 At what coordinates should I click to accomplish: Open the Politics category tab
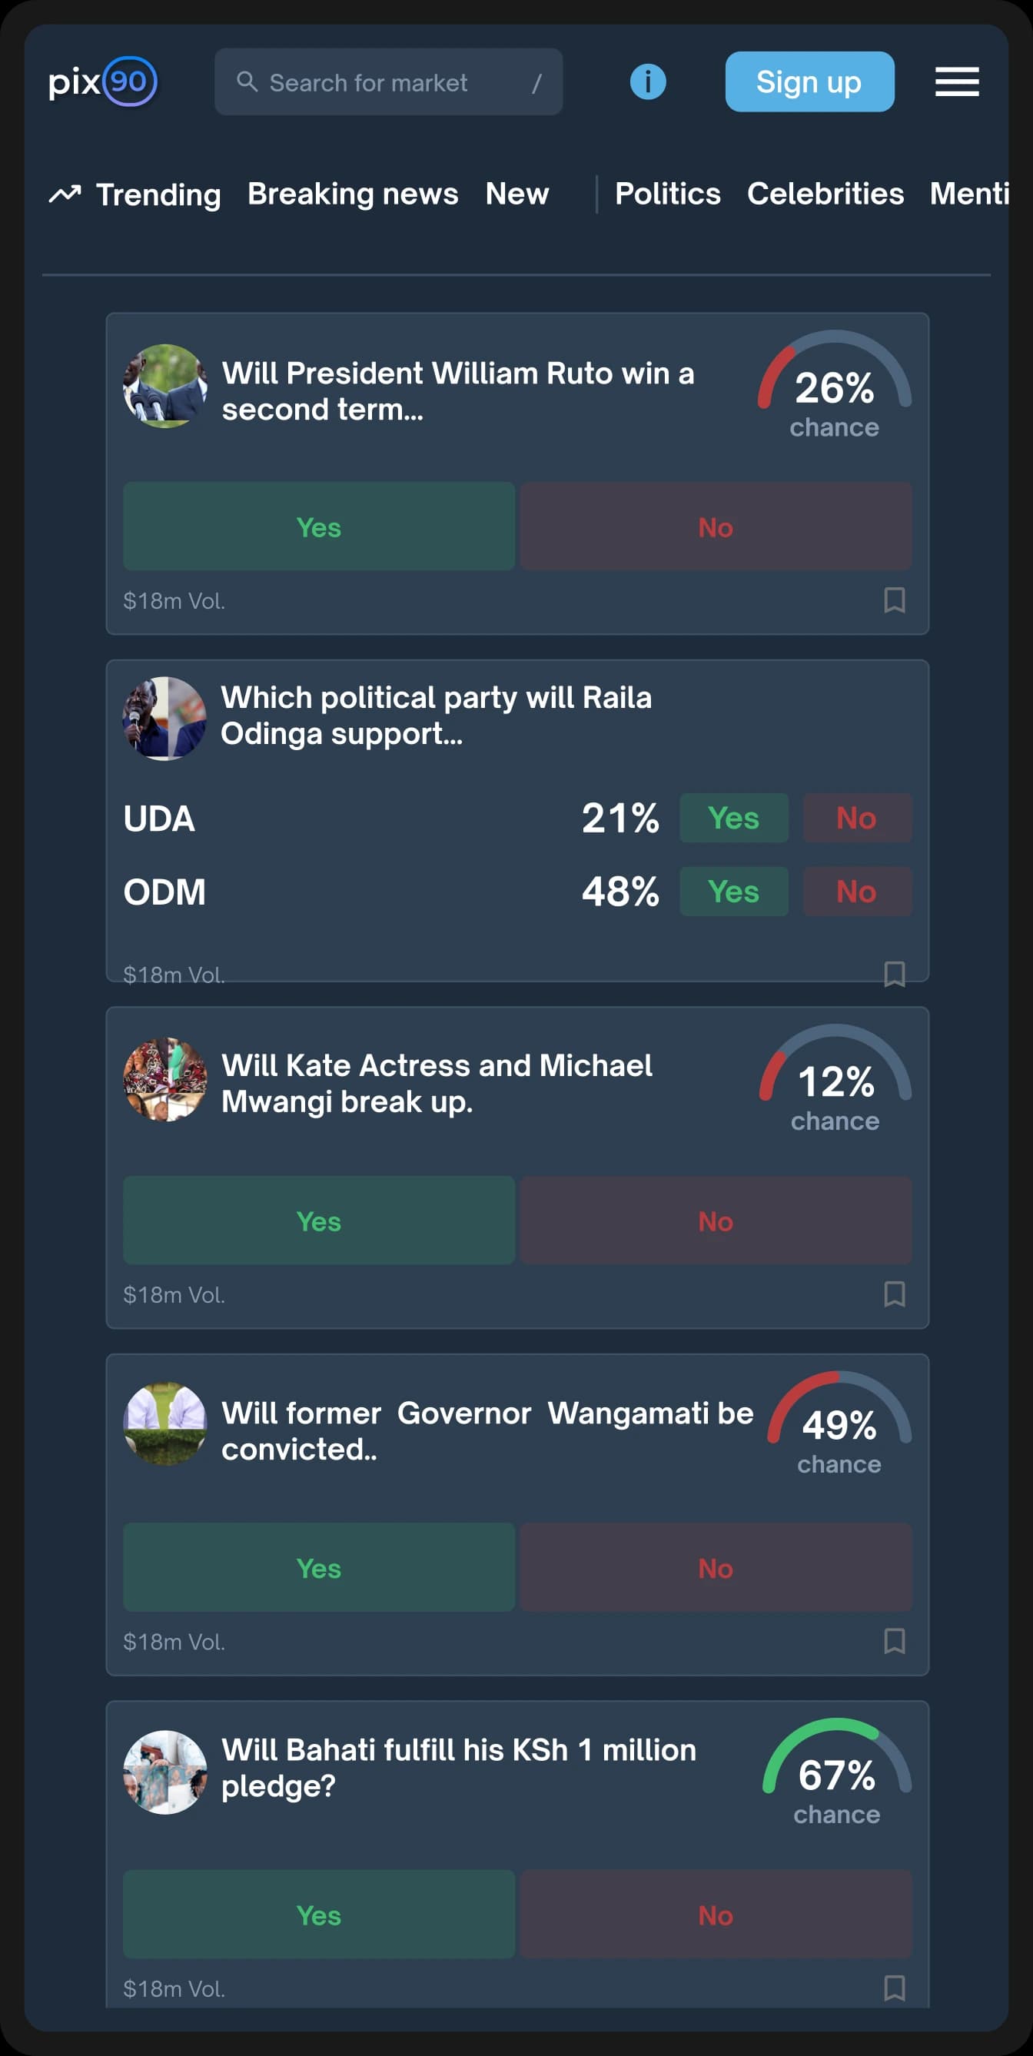[667, 194]
